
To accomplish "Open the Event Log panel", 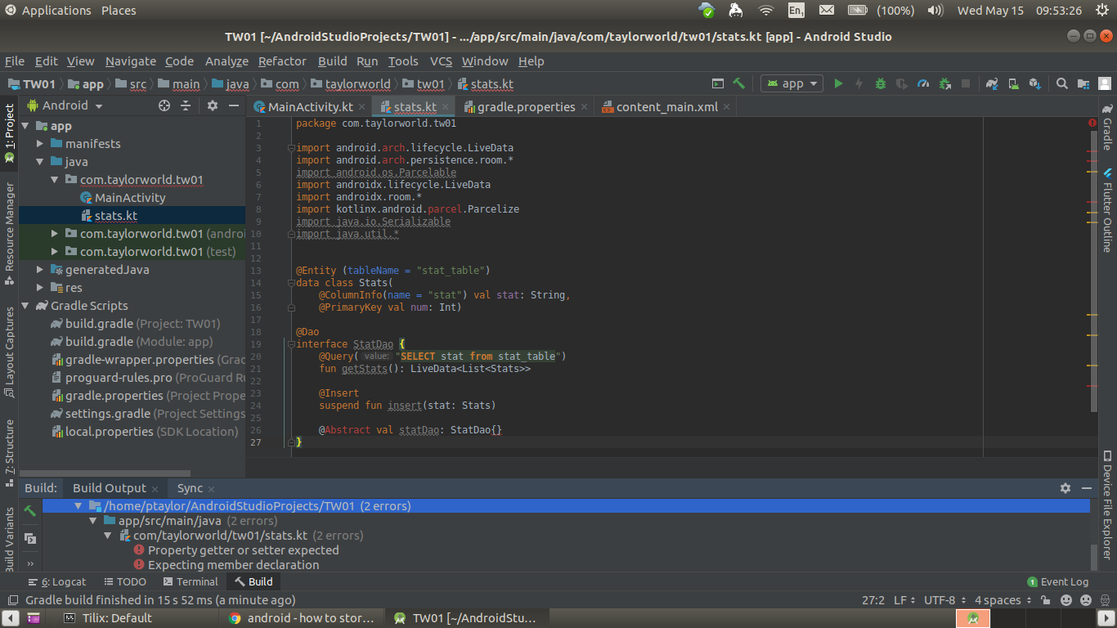I will coord(1057,581).
